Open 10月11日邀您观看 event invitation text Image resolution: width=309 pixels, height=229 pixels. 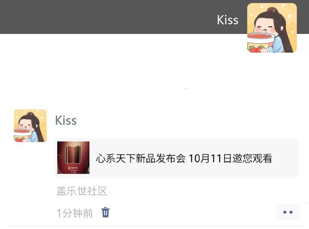coord(231,158)
